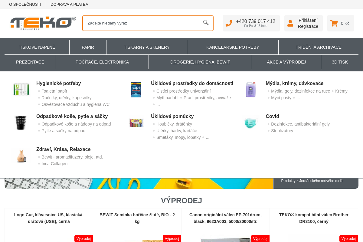Select Sterilizátory subcategory

coord(282,131)
